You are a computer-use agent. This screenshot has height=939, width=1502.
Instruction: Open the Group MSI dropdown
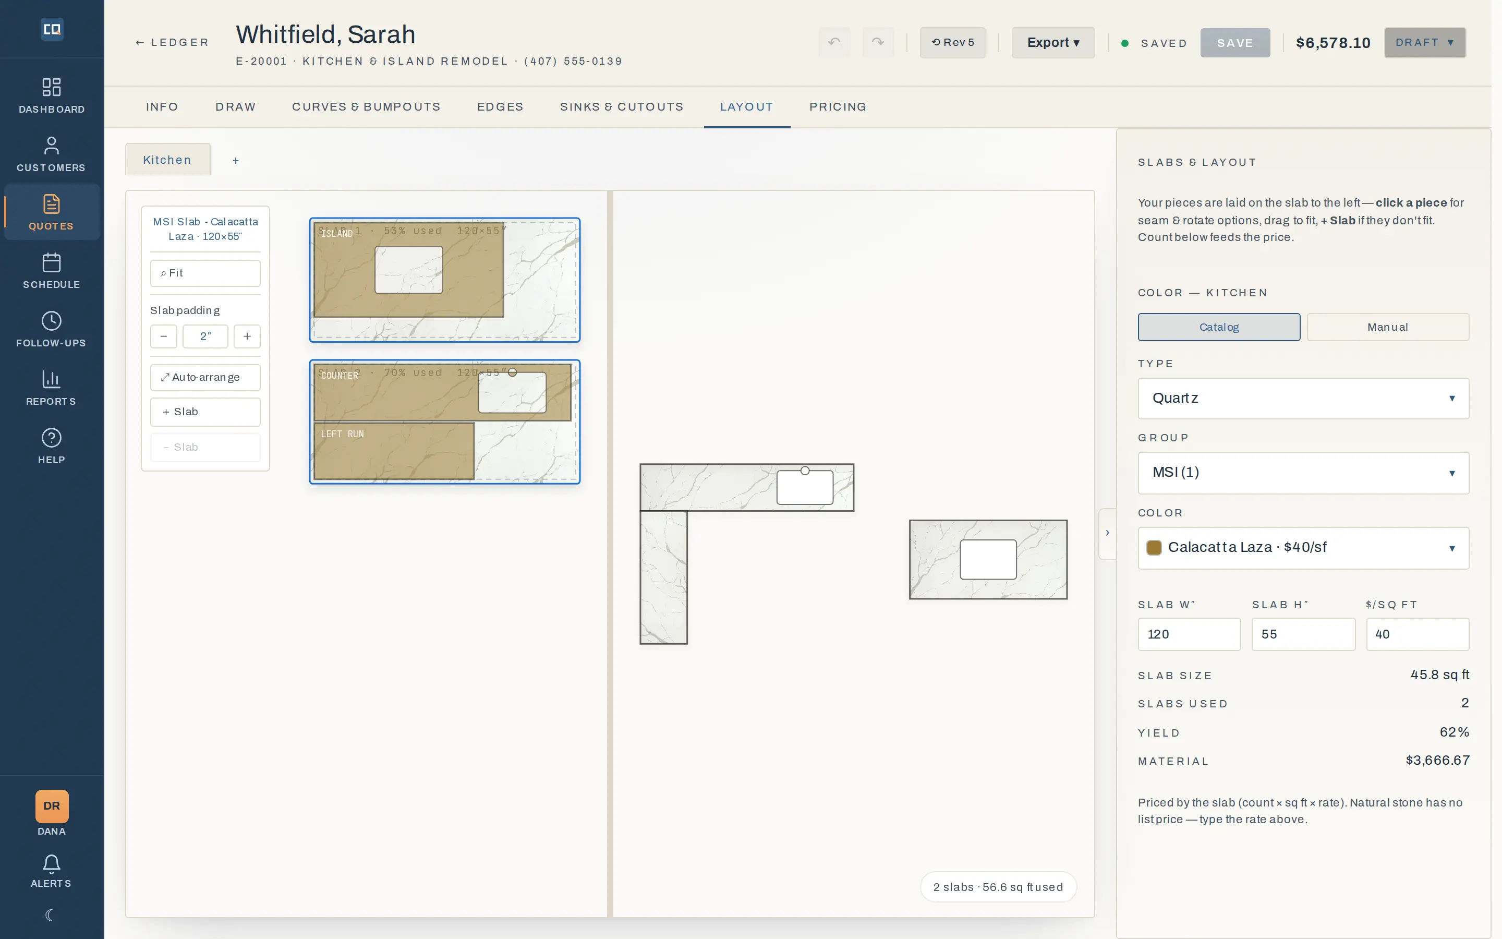coord(1303,473)
